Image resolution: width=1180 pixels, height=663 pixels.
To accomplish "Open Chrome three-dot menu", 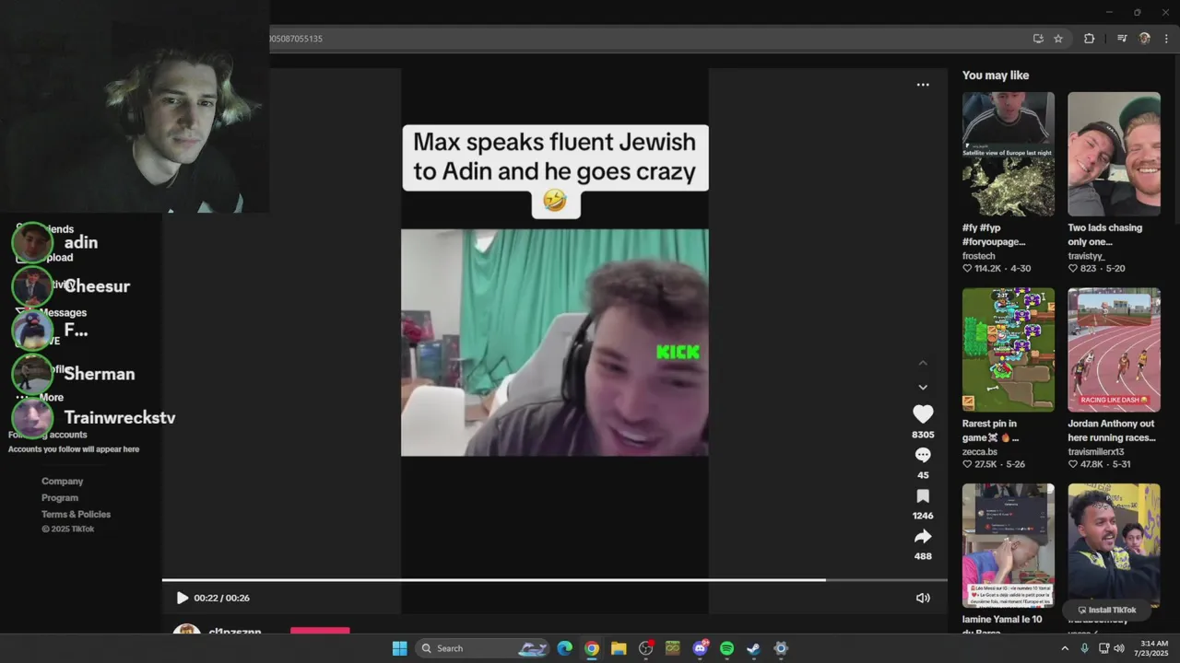I will pos(1166,39).
